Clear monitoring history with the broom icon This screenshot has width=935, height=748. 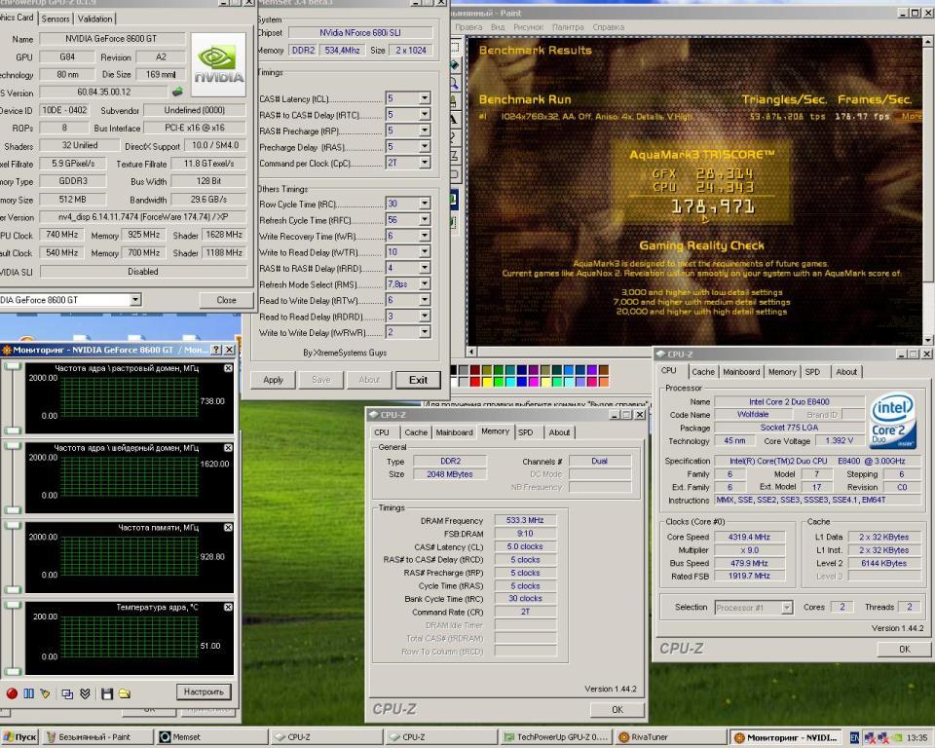click(x=46, y=693)
